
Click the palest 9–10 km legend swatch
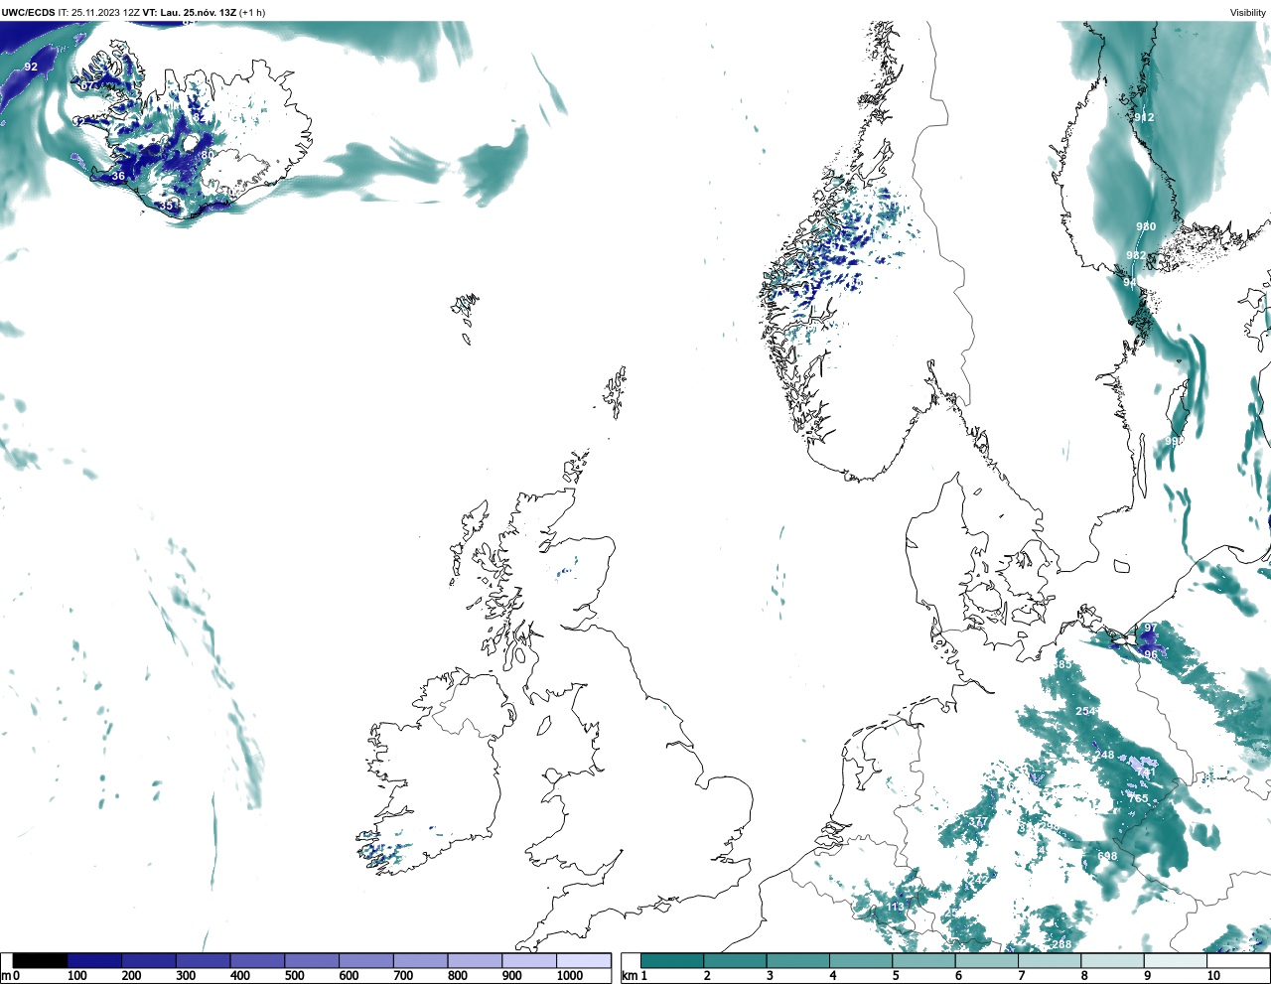pos(1175,960)
